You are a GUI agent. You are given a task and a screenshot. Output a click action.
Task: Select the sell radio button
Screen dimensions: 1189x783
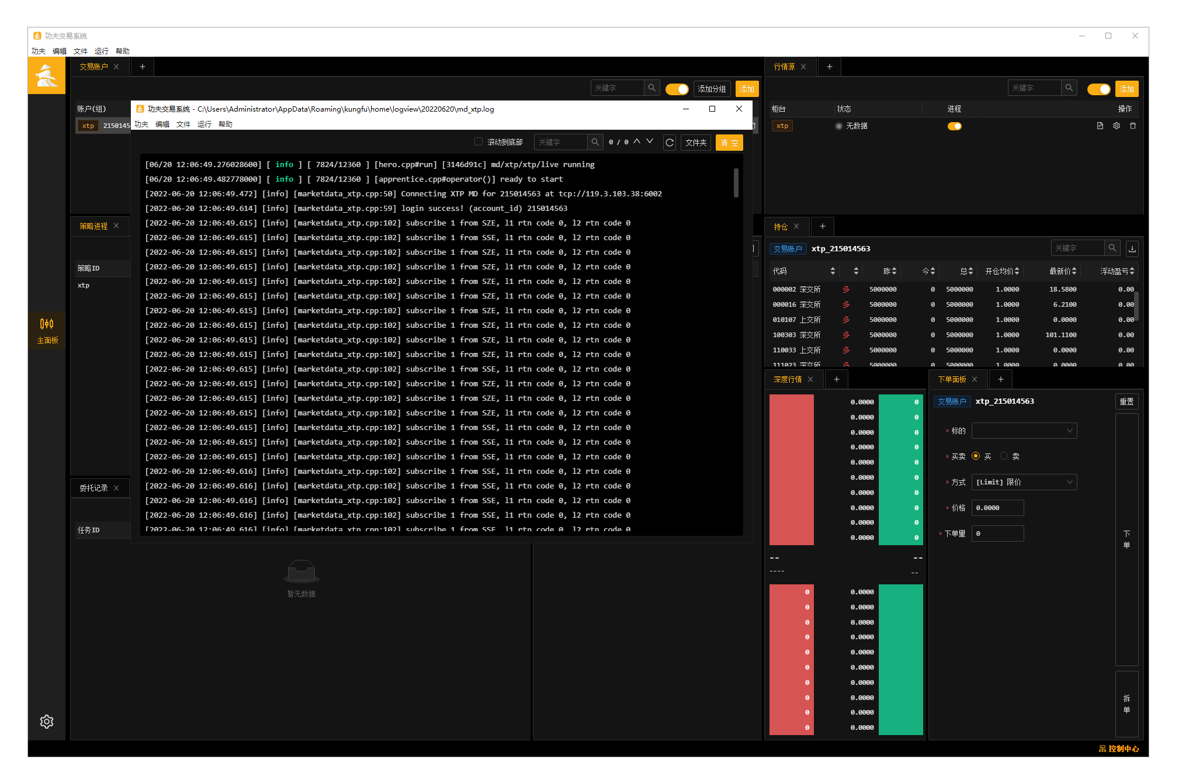[1004, 456]
